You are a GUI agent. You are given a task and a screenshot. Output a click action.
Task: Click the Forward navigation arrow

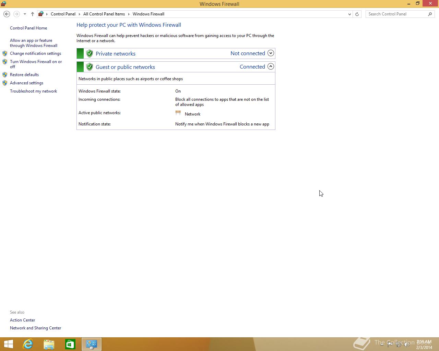pyautogui.click(x=16, y=14)
